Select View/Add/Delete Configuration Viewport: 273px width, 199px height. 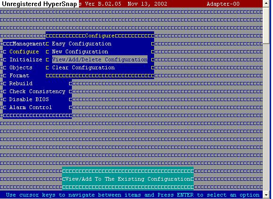(100, 59)
